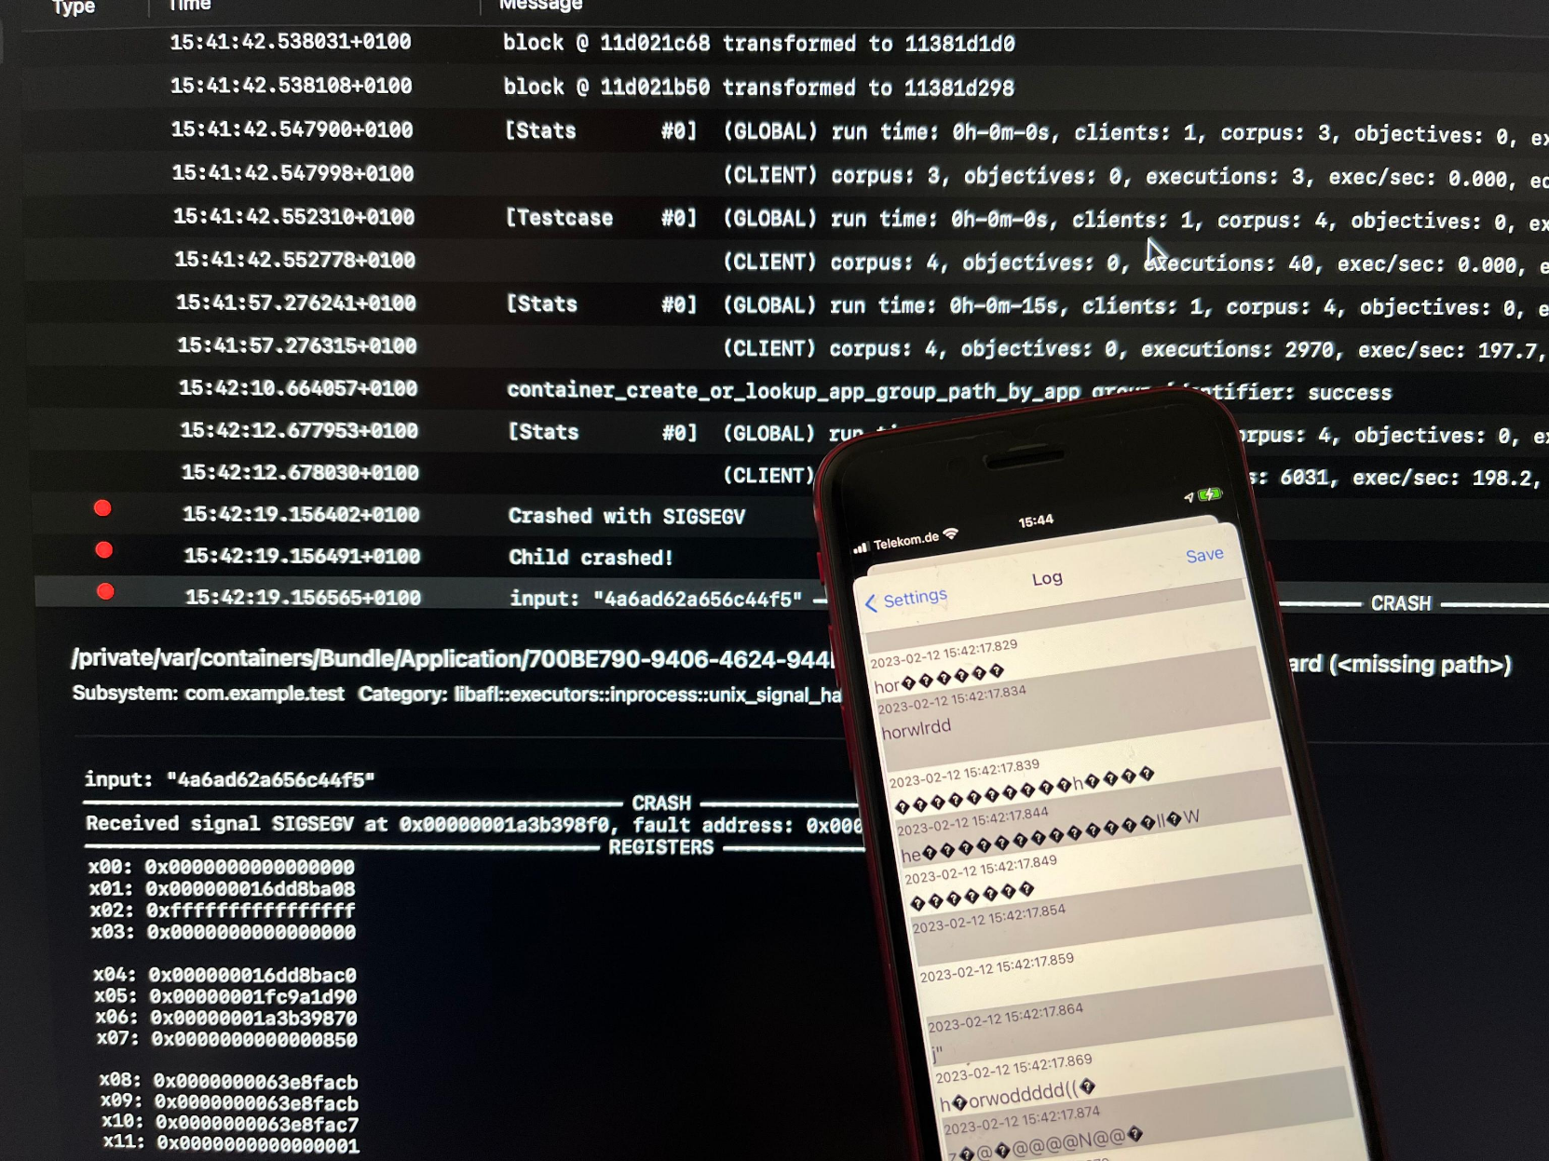Viewport: 1549px width, 1161px height.
Task: Tap the phone log entry 'h�orwoddddd(('
Action: [1018, 1097]
